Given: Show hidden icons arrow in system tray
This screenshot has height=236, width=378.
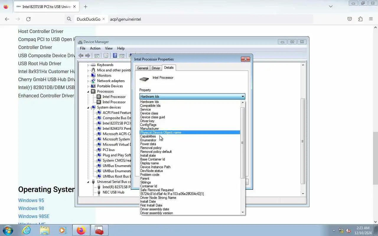Looking at the screenshot, I should (x=334, y=230).
